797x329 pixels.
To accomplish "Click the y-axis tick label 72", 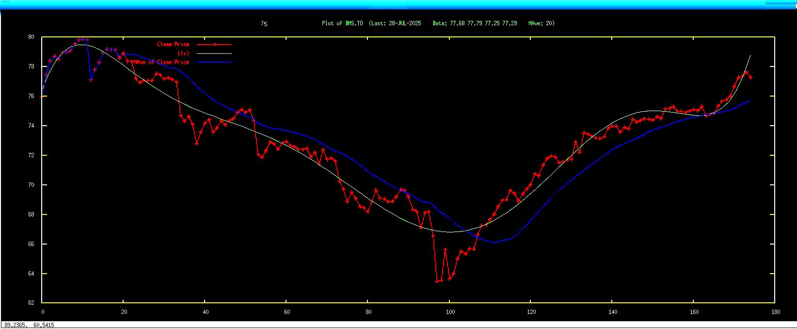I will 31,155.
